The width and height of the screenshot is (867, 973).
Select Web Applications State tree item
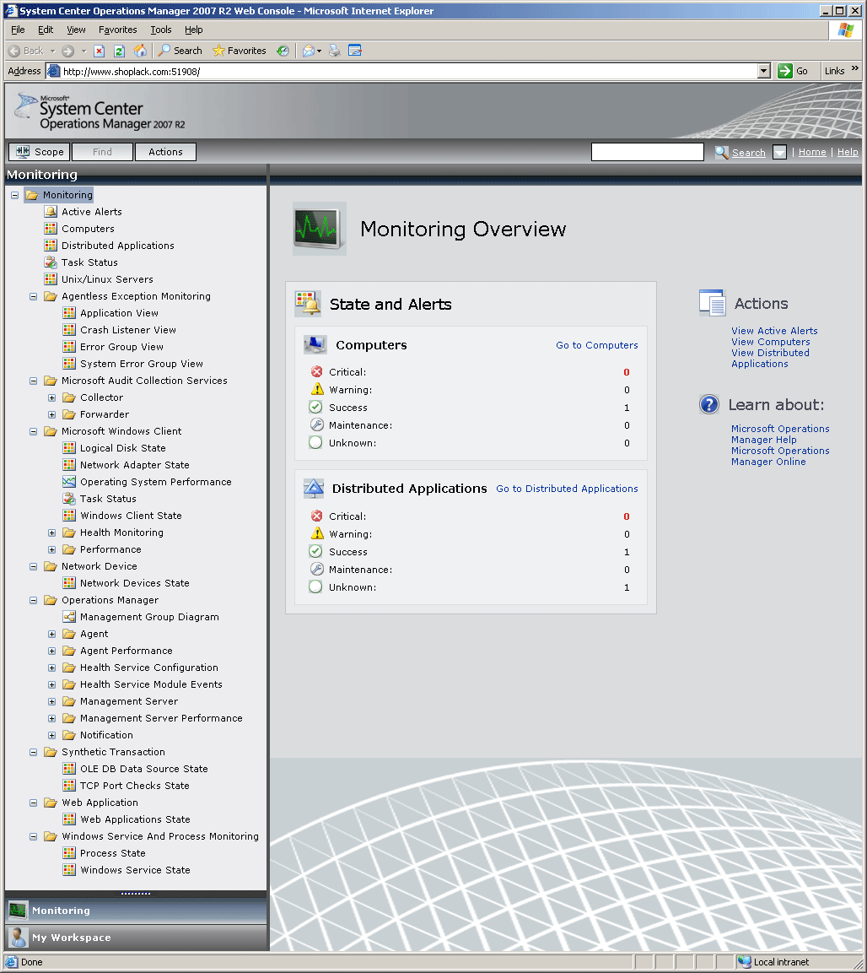tap(135, 819)
